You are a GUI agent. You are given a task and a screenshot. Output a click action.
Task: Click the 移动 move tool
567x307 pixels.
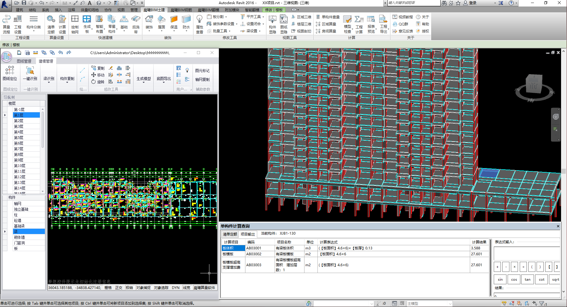pyautogui.click(x=98, y=75)
